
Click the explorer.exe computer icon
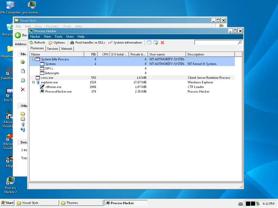point(38,82)
